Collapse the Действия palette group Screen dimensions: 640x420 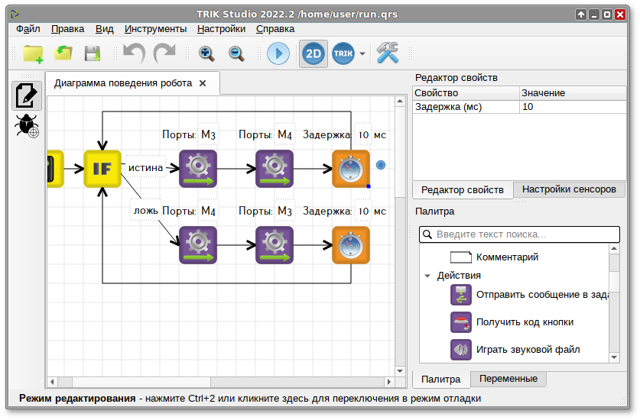(x=427, y=276)
